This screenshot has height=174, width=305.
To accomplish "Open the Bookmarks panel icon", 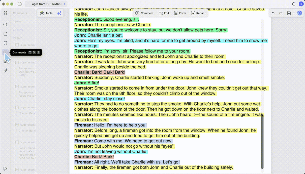I will [x=5, y=43].
